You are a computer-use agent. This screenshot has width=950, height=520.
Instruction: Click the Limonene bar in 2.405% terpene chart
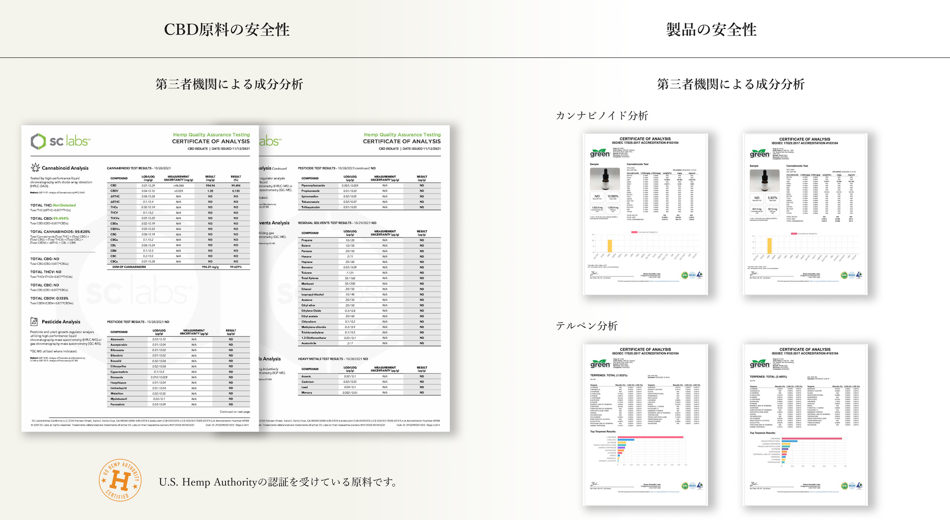click(x=812, y=438)
